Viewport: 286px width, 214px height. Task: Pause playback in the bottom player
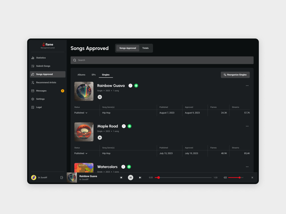(131, 177)
